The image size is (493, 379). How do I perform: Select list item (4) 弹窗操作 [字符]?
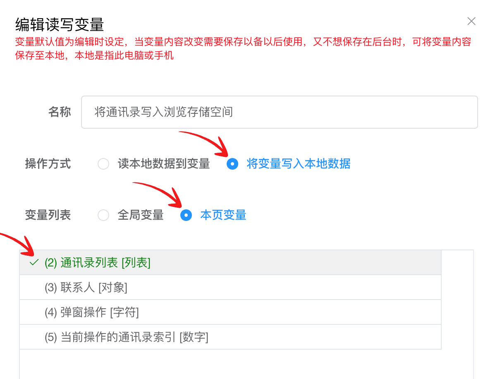click(230, 312)
